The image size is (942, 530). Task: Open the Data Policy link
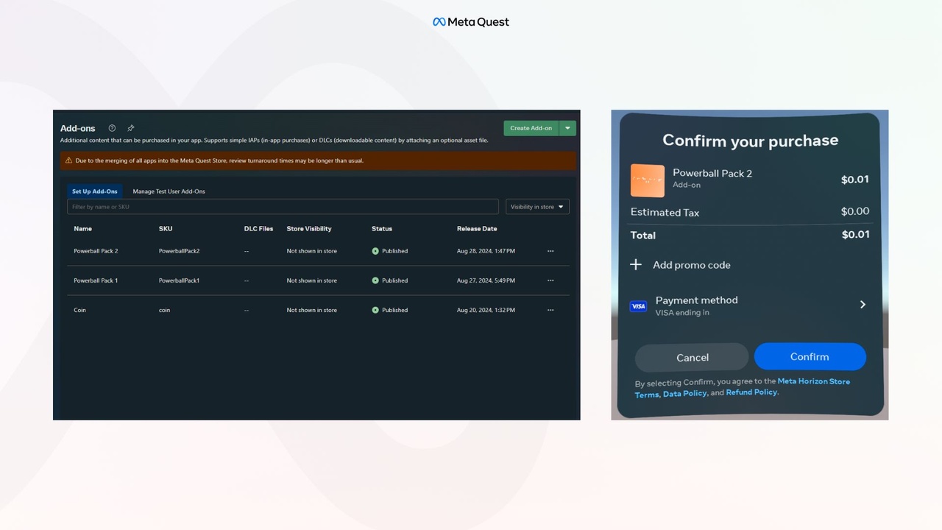coord(684,394)
